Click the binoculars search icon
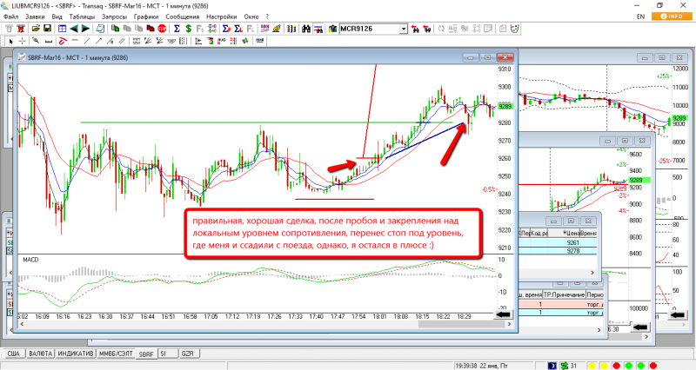Viewport: 696px width, 370px height. (x=306, y=29)
